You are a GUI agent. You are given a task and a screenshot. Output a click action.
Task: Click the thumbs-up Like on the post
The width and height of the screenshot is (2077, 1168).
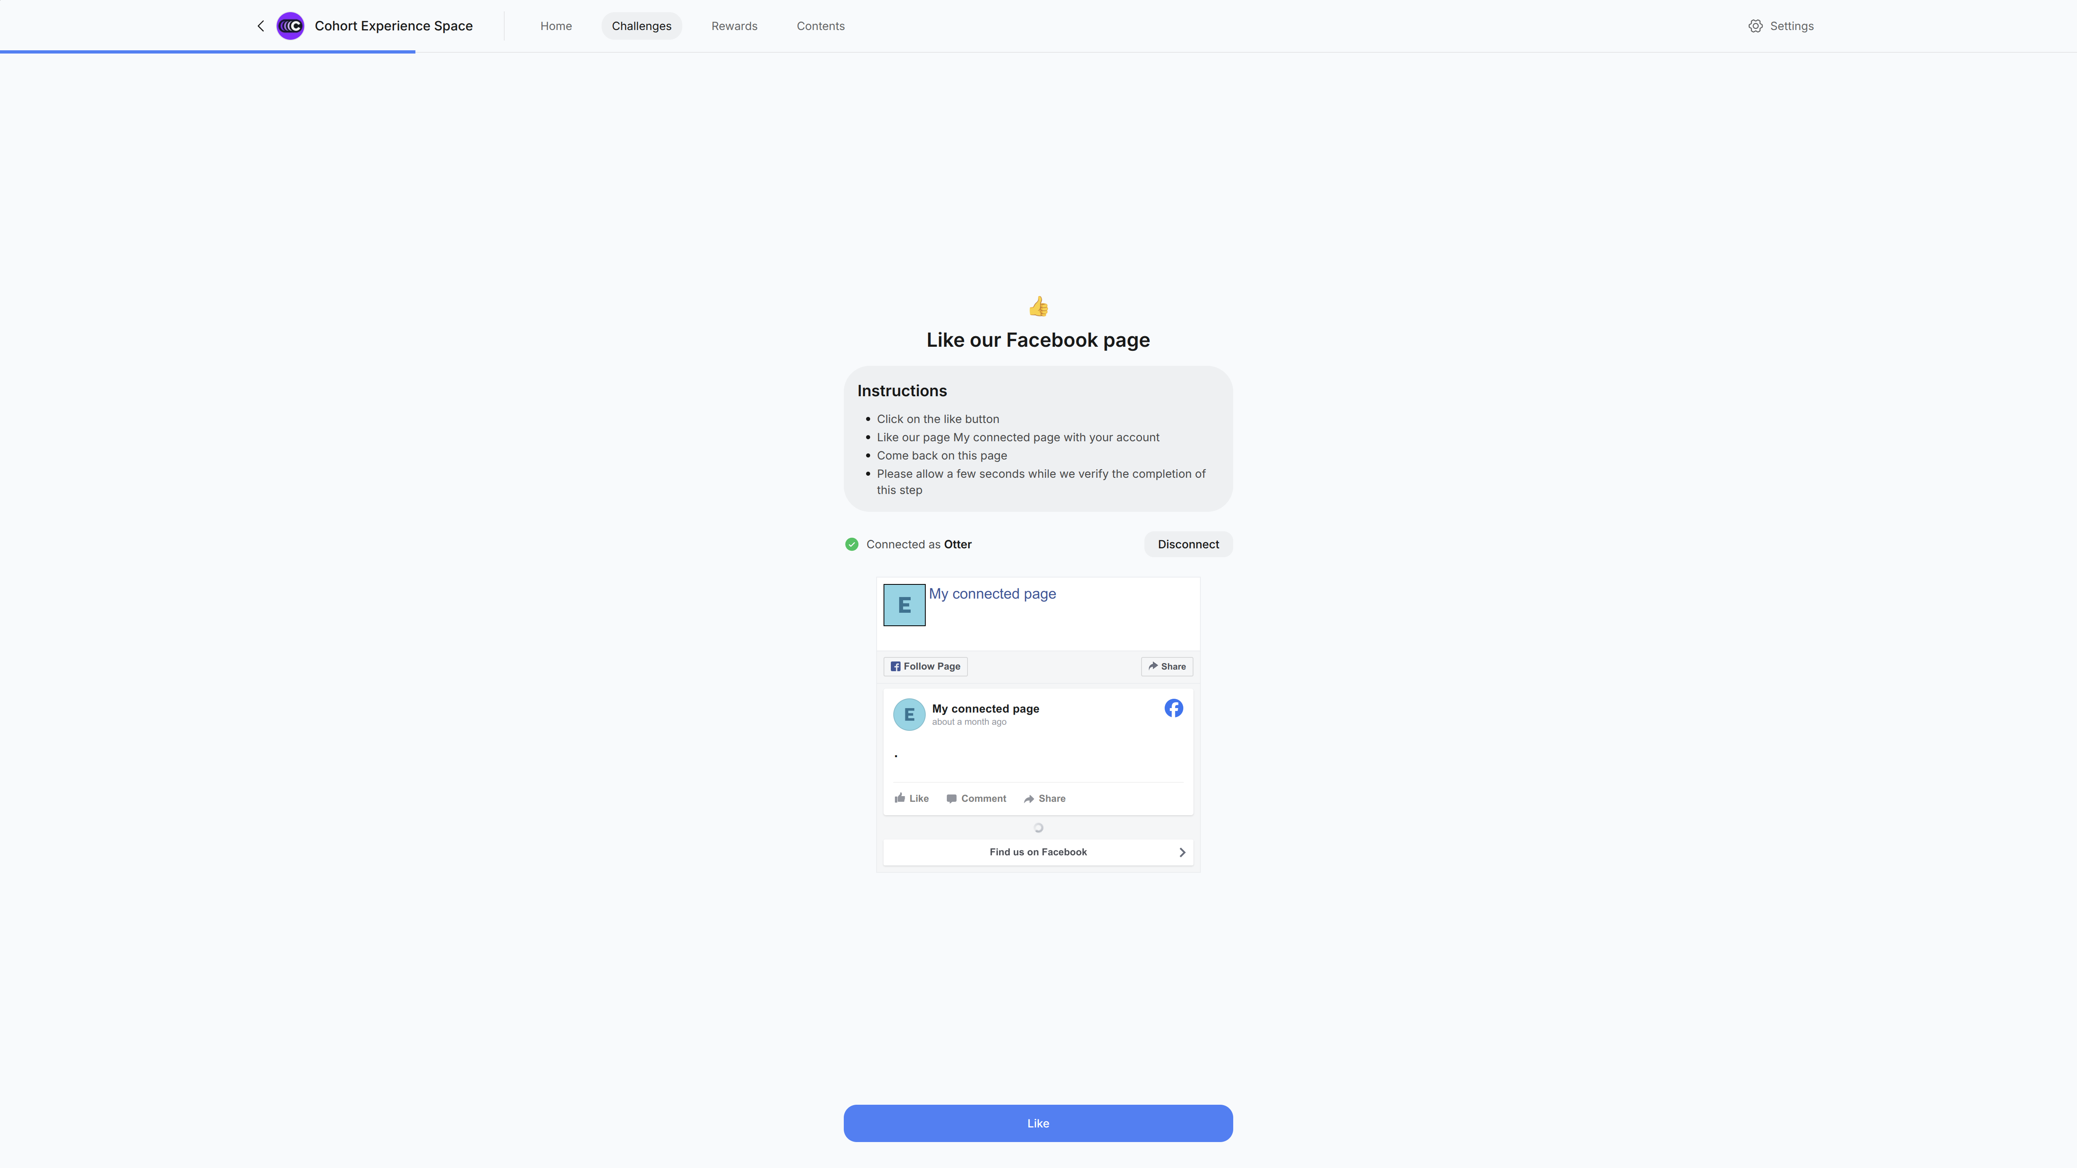pyautogui.click(x=911, y=798)
